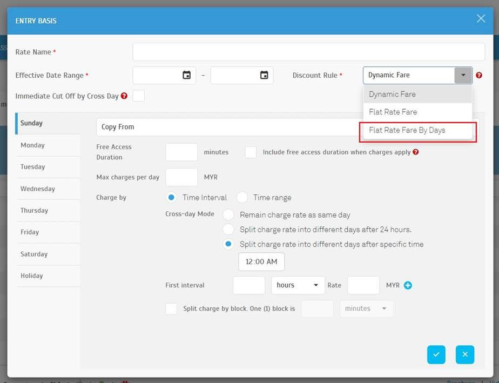Click help icon beside Discount Rule dropdown
The height and width of the screenshot is (383, 499).
[x=479, y=76]
